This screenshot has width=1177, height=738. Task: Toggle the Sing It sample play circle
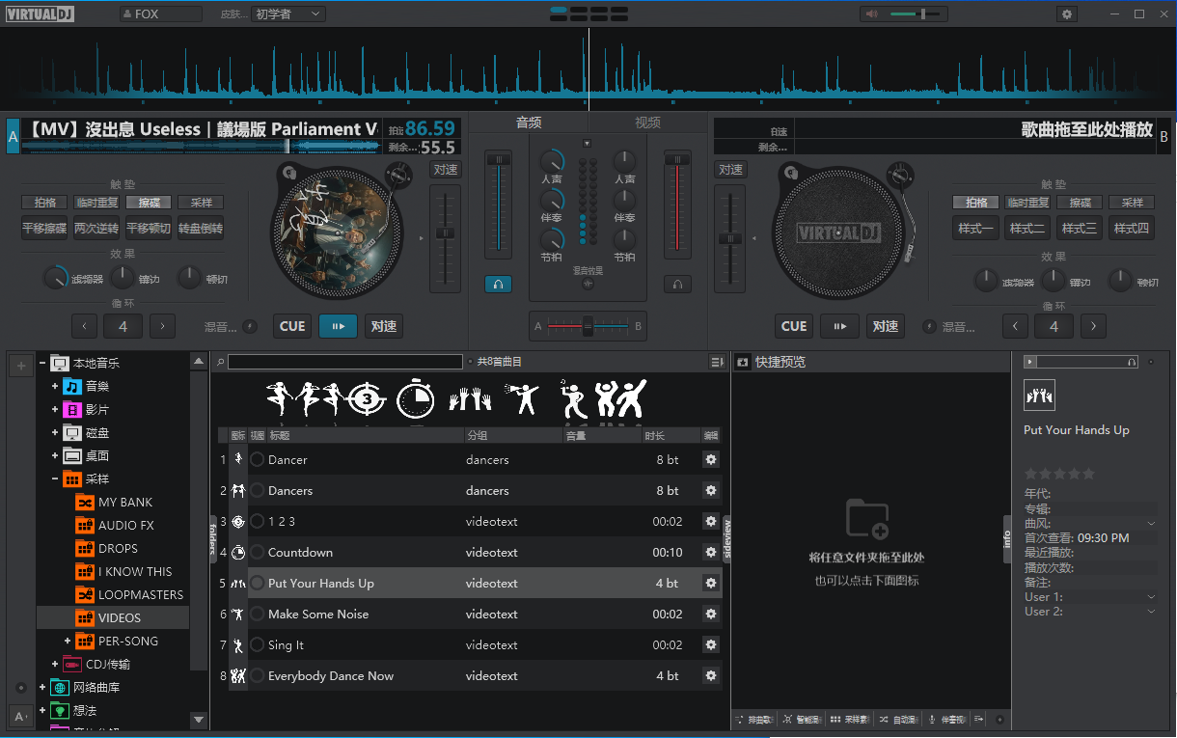click(x=257, y=645)
